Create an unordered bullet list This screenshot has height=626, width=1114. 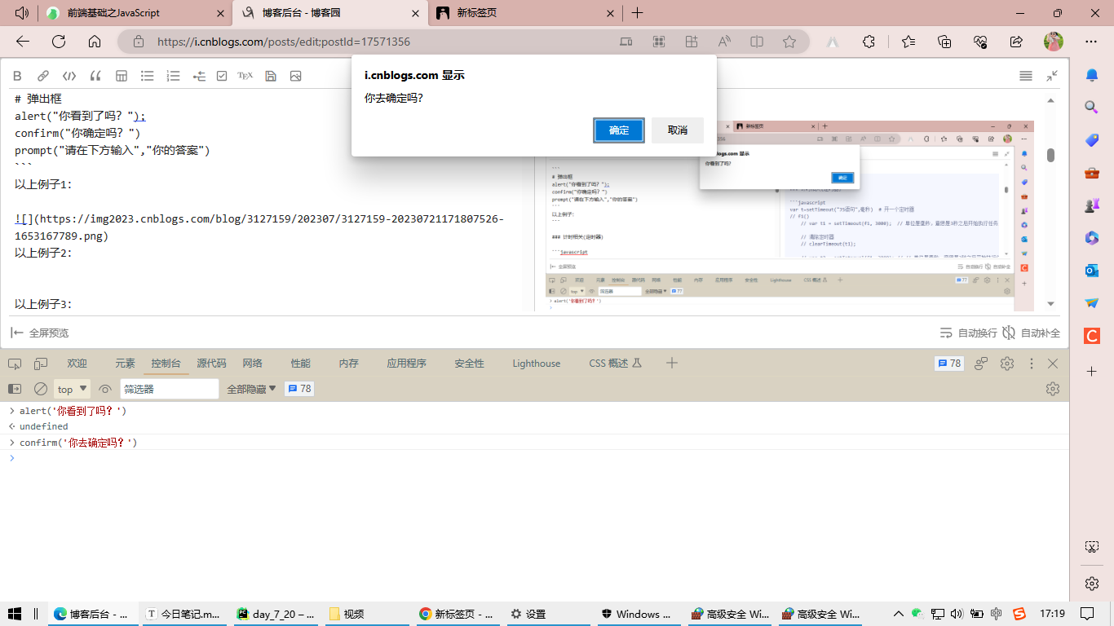148,76
